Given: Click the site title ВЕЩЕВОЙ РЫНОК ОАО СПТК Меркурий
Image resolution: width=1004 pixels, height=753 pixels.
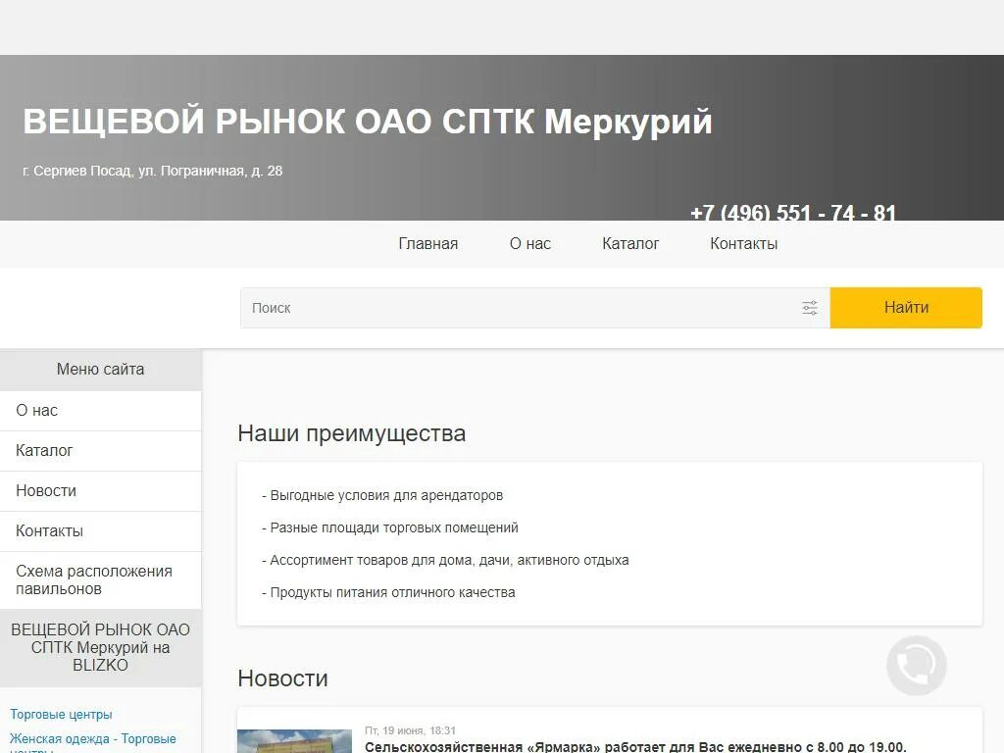Looking at the screenshot, I should (368, 121).
